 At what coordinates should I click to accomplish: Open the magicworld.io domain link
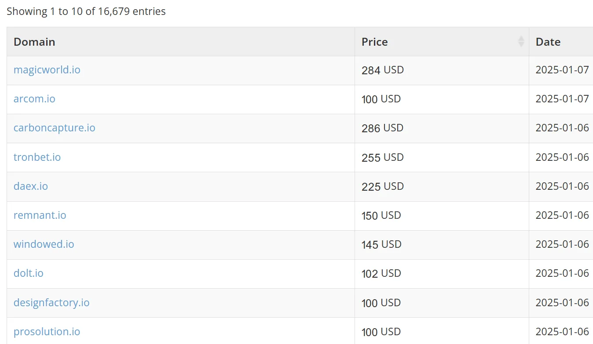pos(47,70)
